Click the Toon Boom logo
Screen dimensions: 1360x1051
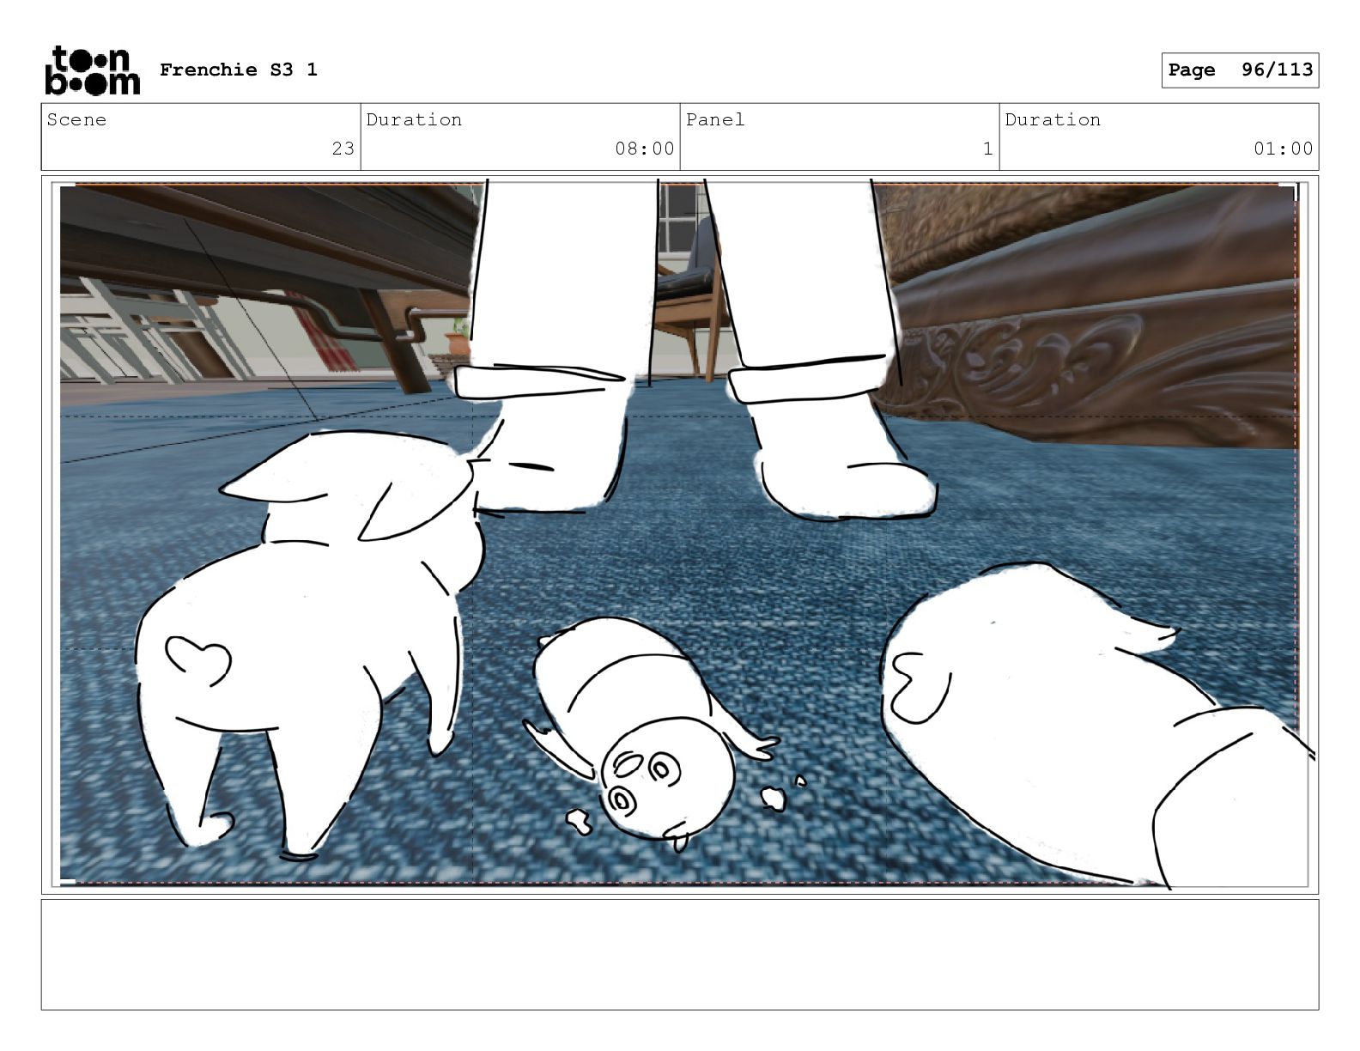click(x=92, y=70)
